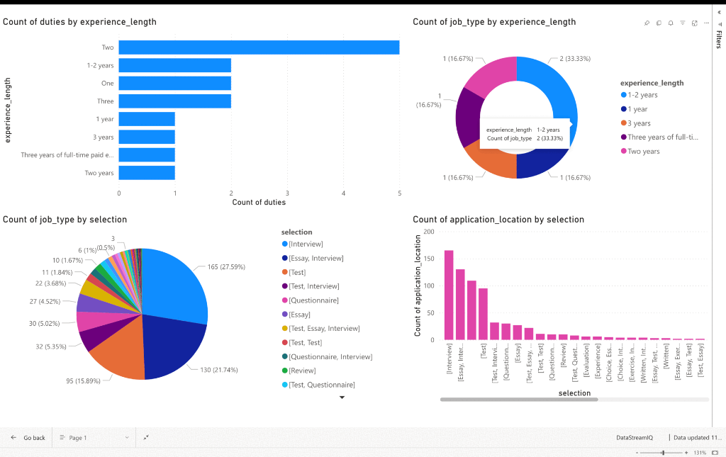This screenshot has height=457, width=726.
Task: Set an alert with the bell icon
Action: pyautogui.click(x=671, y=23)
